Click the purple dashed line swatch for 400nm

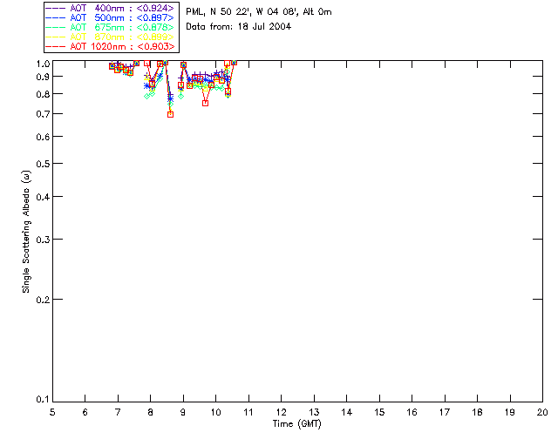56,8
